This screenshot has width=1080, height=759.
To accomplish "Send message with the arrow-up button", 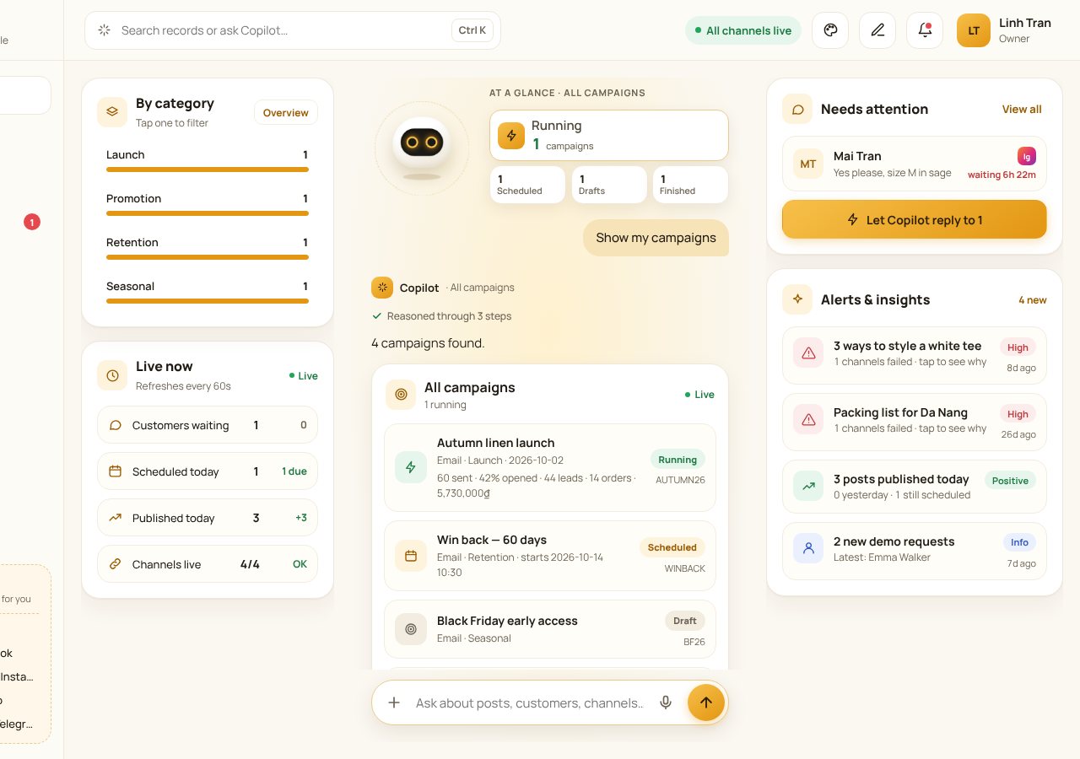I will click(706, 702).
